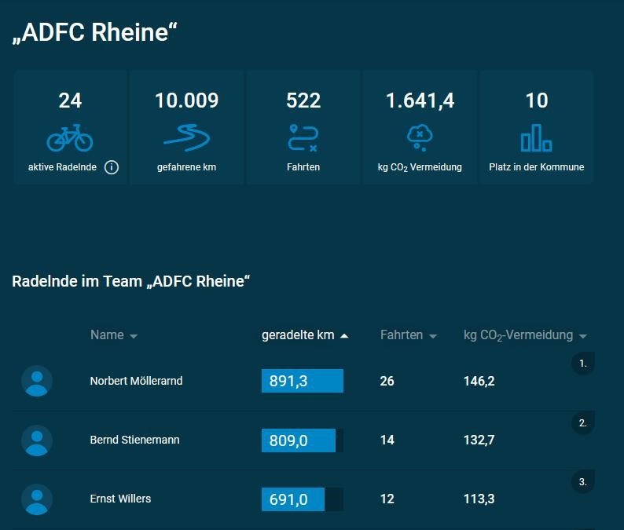
Task: Click the 24 active riders value
Action: pyautogui.click(x=70, y=101)
